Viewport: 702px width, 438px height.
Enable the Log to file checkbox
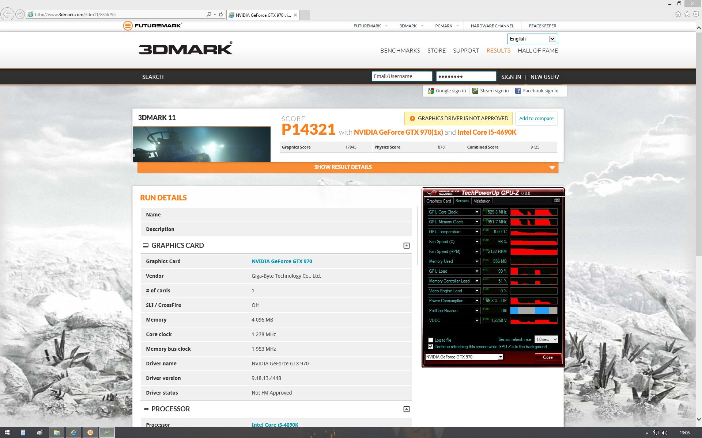tap(431, 340)
